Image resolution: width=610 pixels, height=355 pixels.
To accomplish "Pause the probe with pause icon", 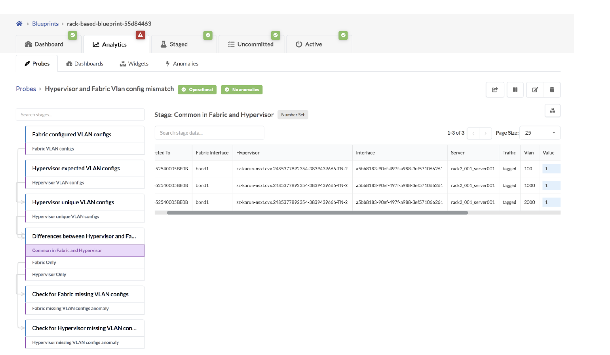I will (x=515, y=90).
